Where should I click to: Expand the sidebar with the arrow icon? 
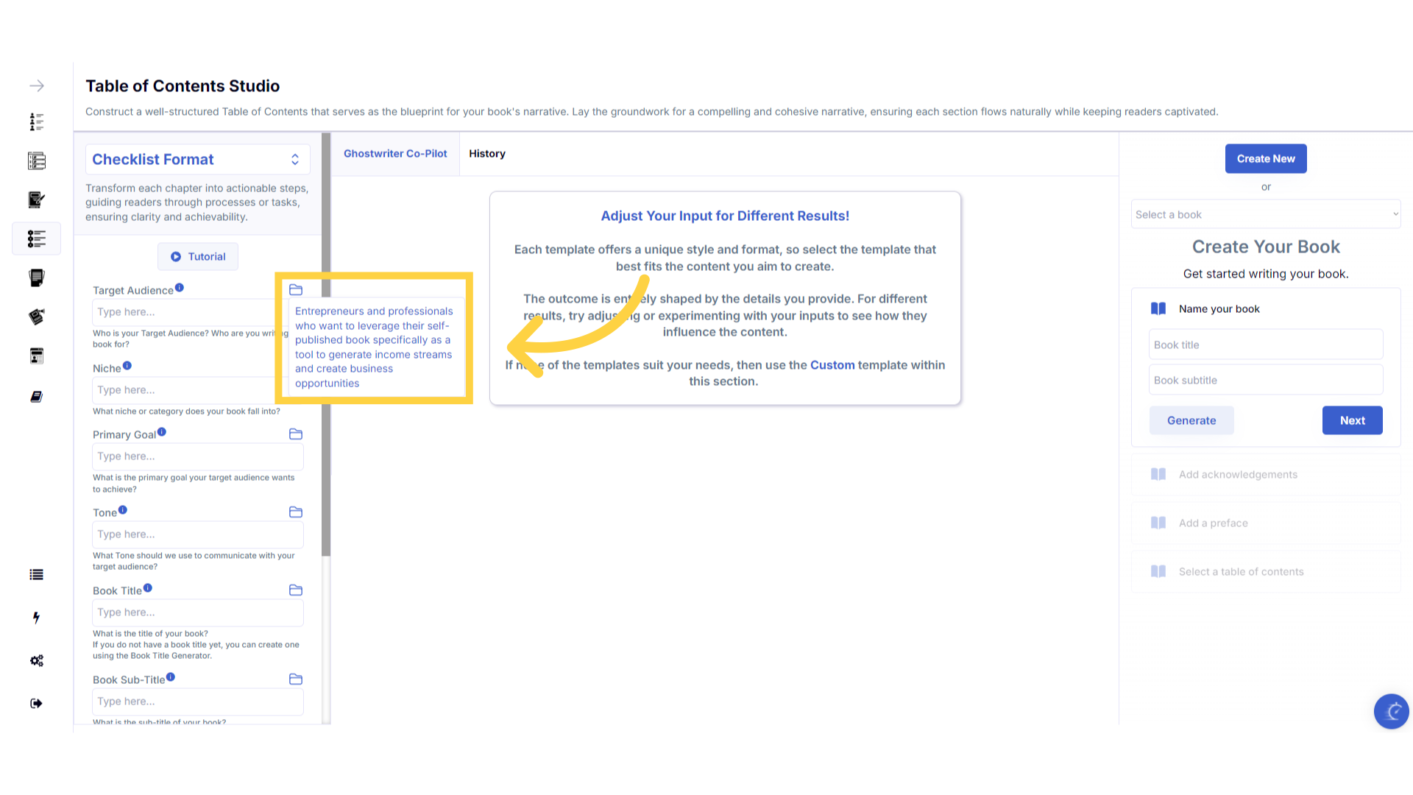point(37,86)
